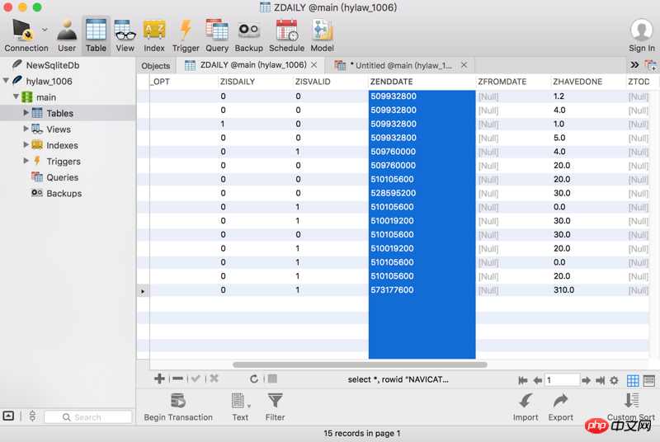Expand the Indexes node
The image size is (660, 442).
click(x=26, y=144)
